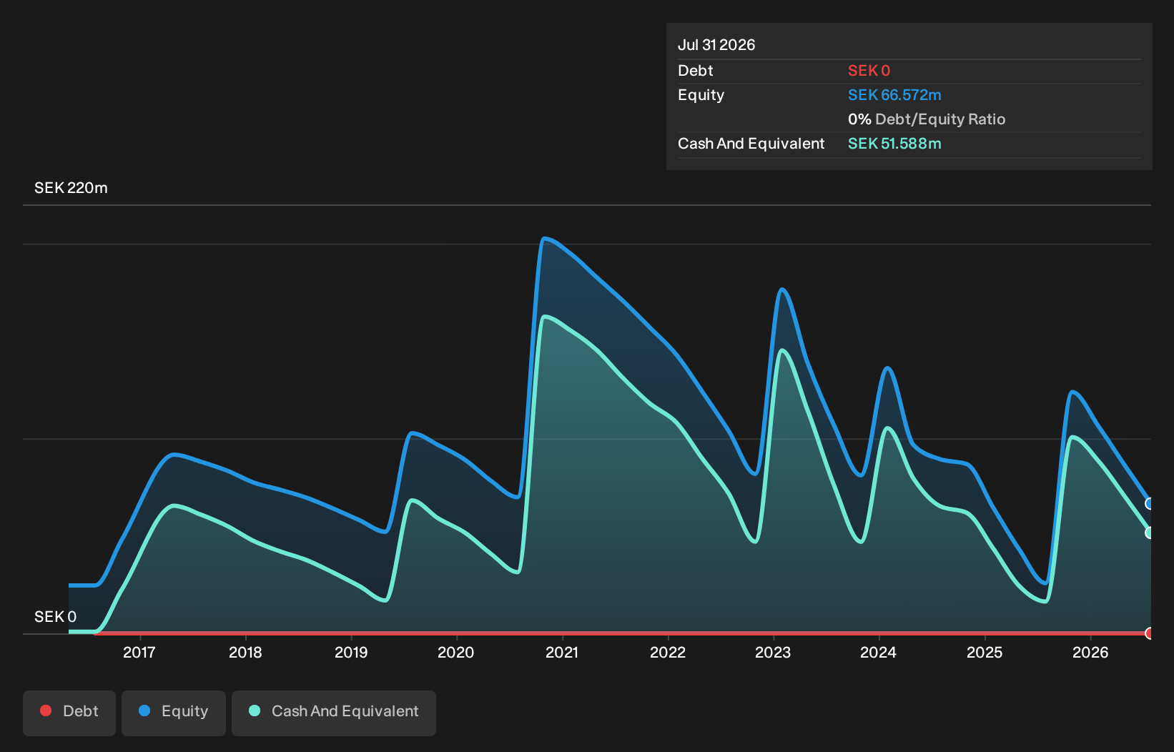The image size is (1174, 752).
Task: Click the 2020 x-axis label
Action: pyautogui.click(x=456, y=652)
